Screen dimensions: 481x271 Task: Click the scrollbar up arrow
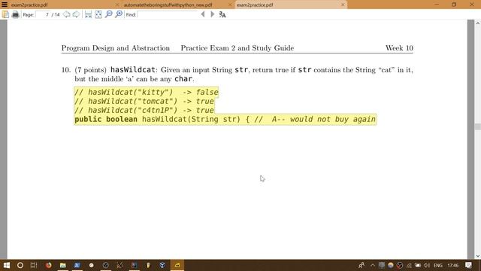pos(478,23)
